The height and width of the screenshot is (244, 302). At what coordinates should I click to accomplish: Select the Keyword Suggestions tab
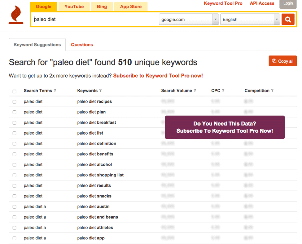37,45
